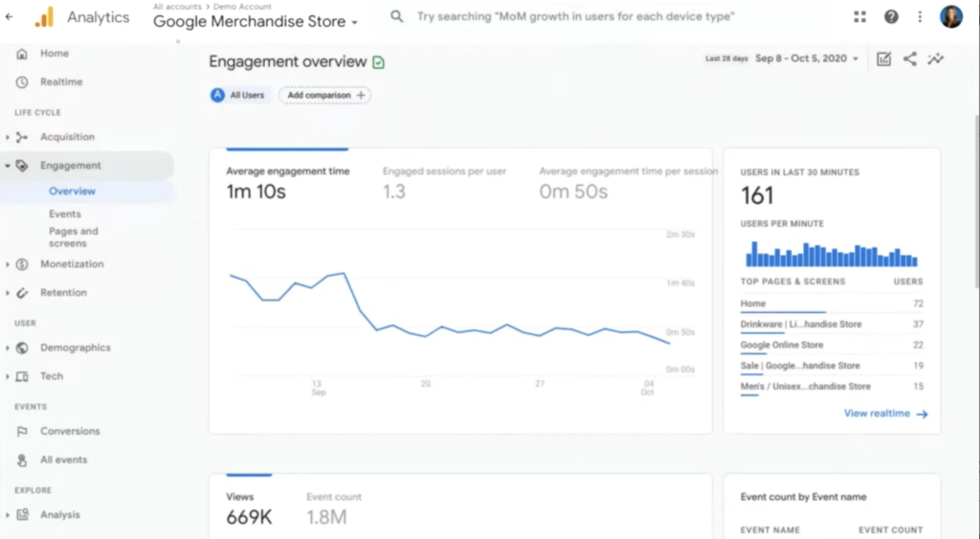980x539 pixels.
Task: Select Events under Engagement
Action: click(65, 213)
